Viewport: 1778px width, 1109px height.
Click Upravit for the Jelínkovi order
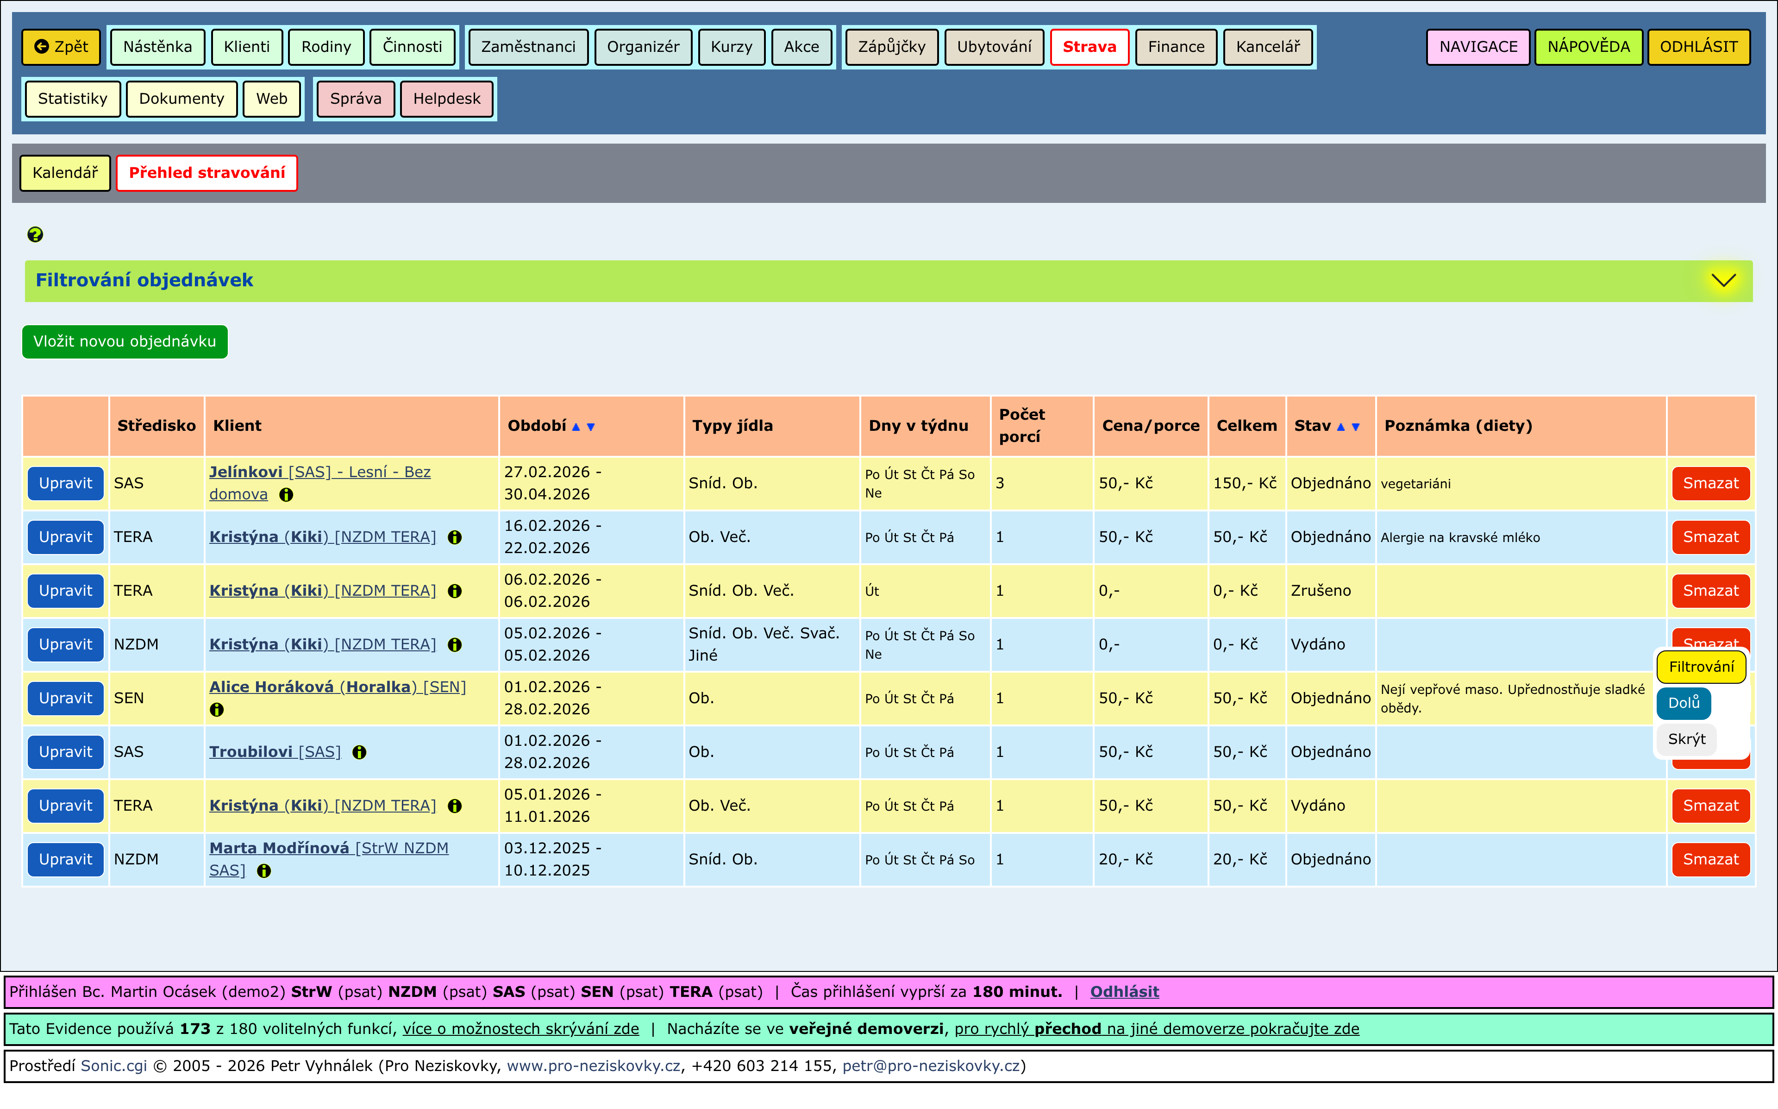pyautogui.click(x=65, y=483)
